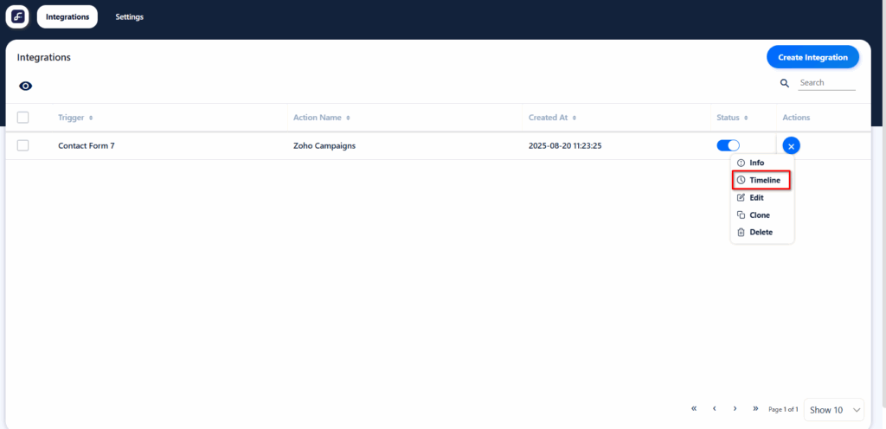886x429 pixels.
Task: Click the Integrations page heading
Action: coord(43,57)
